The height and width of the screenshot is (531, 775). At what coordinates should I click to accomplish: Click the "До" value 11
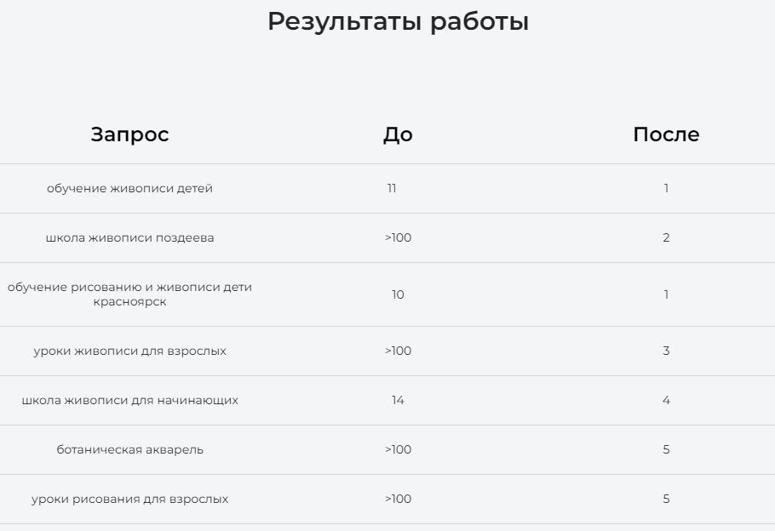coord(392,189)
